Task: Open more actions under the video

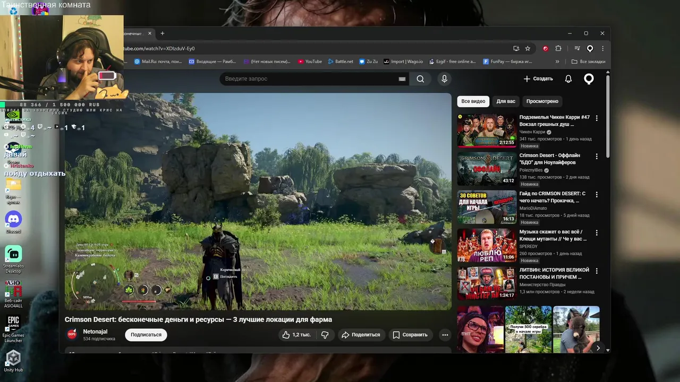Action: coord(445,335)
